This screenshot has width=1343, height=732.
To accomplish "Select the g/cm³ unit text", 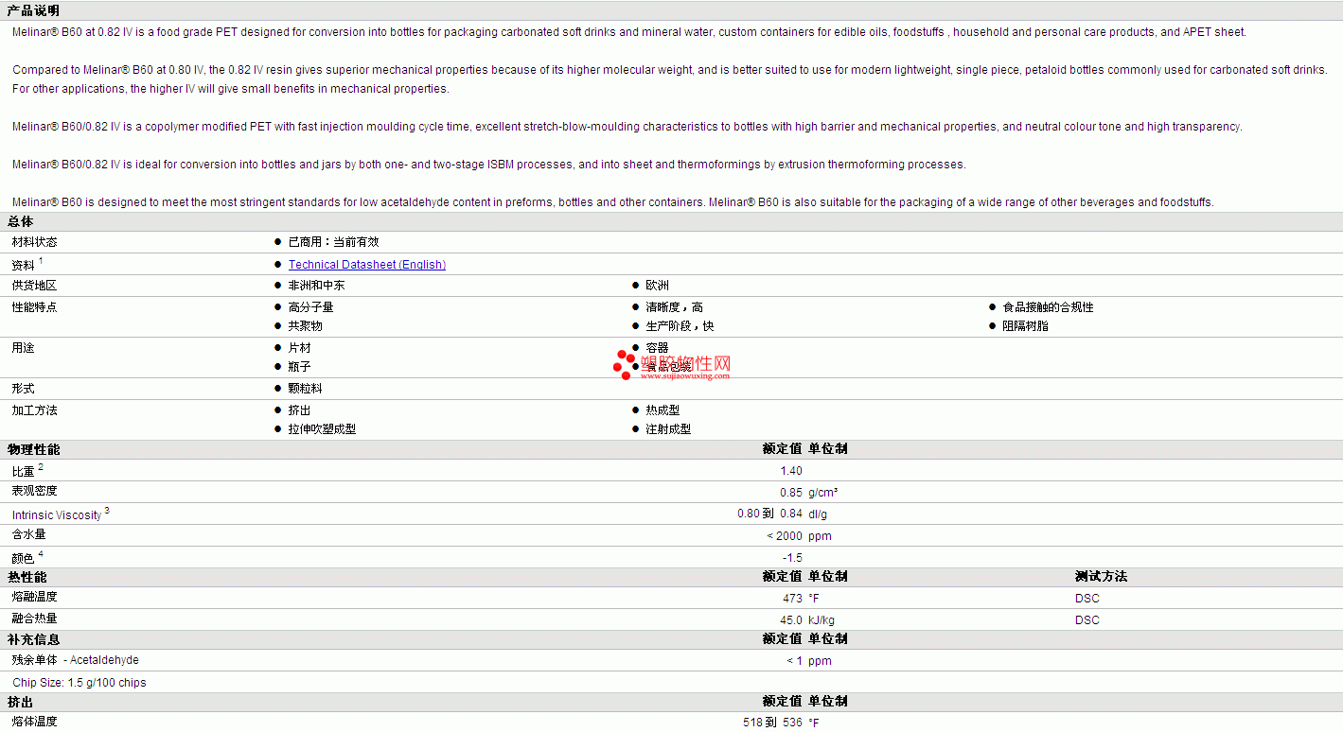I will [x=823, y=493].
